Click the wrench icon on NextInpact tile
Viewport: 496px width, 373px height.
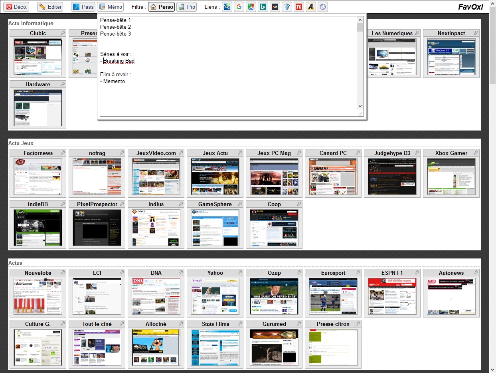pyautogui.click(x=476, y=33)
